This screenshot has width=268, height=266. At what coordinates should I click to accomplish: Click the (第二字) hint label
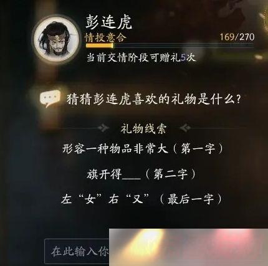pos(171,174)
